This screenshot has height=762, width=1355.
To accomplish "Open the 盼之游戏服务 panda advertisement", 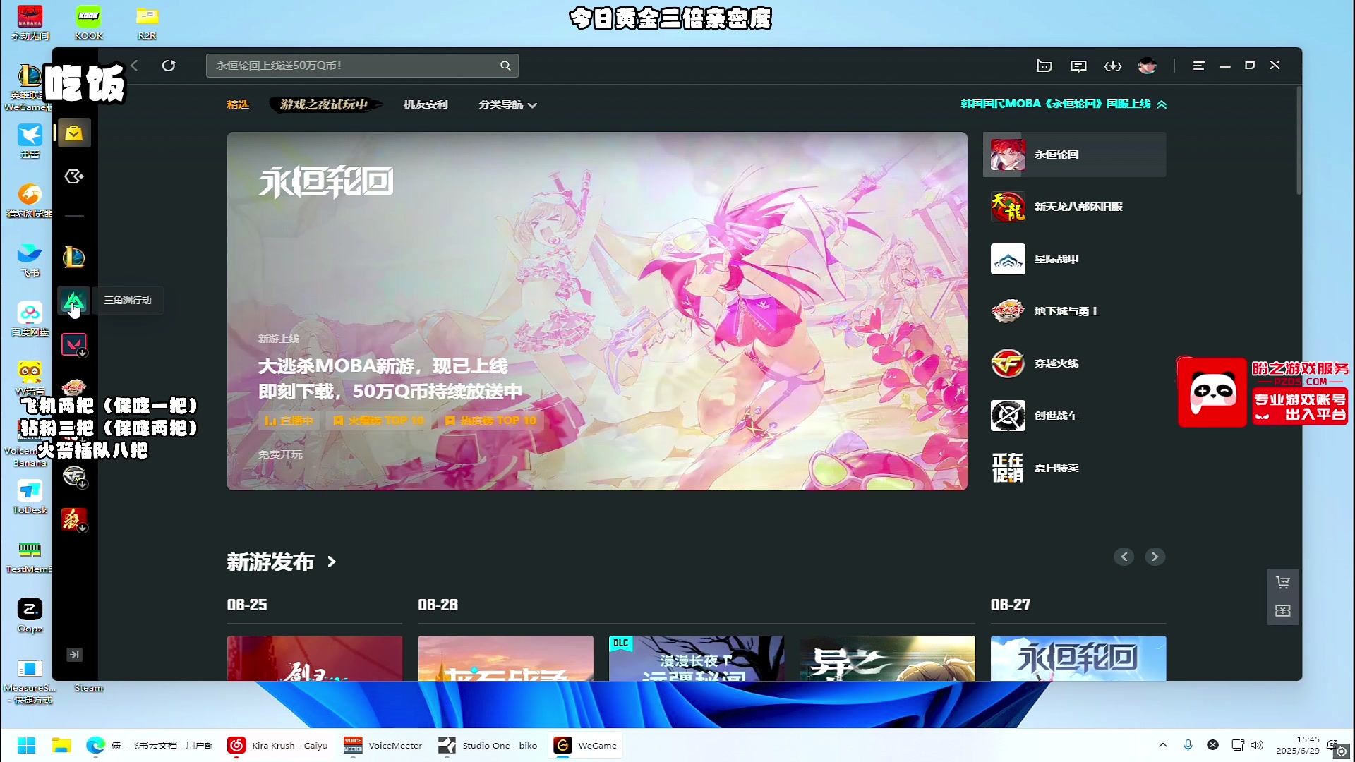I will (x=1263, y=392).
